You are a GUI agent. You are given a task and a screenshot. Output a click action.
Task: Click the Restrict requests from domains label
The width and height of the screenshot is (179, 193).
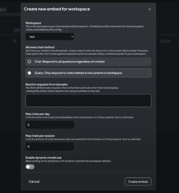(47, 84)
